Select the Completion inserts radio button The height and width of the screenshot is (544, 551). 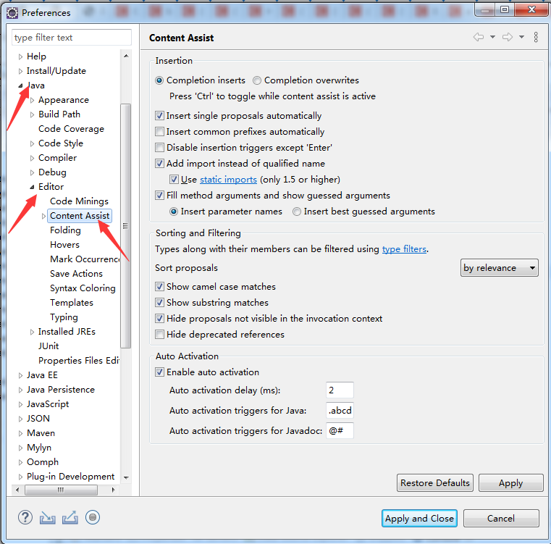(x=159, y=80)
